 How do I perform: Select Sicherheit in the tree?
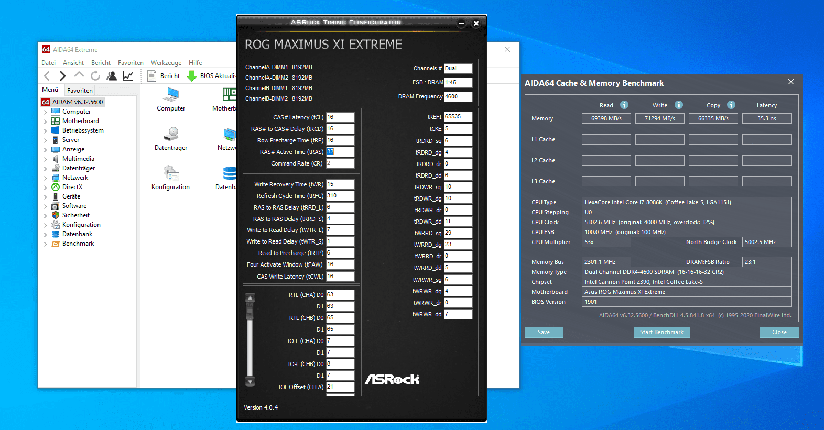coord(76,215)
